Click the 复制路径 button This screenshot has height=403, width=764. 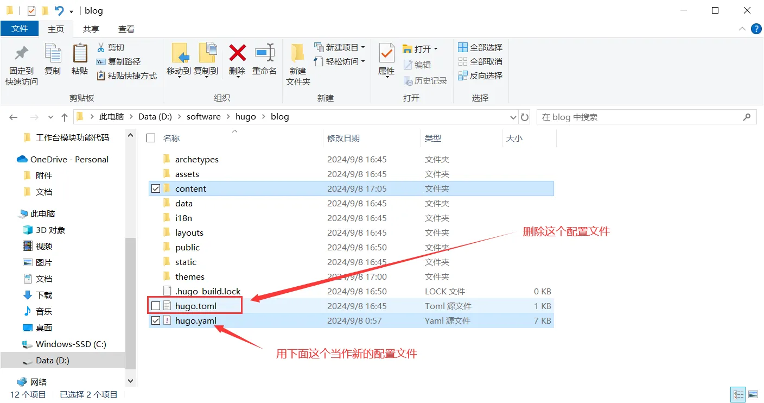(118, 61)
